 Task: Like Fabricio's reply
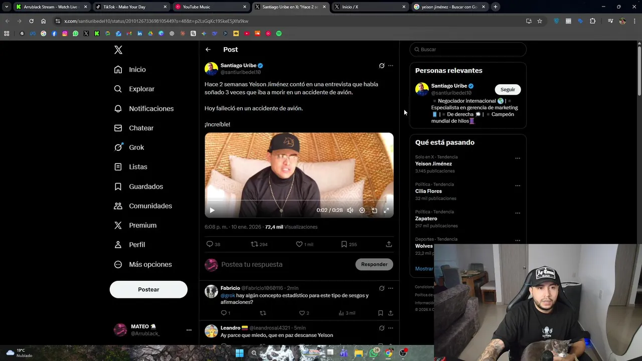pos(304,313)
